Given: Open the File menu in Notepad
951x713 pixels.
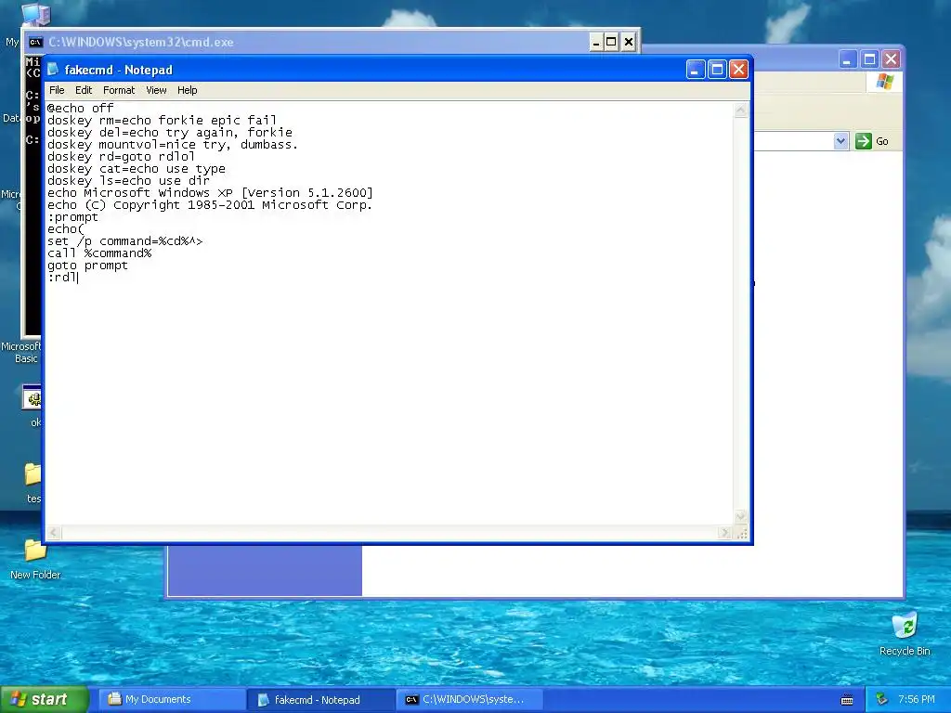Looking at the screenshot, I should click(x=57, y=90).
